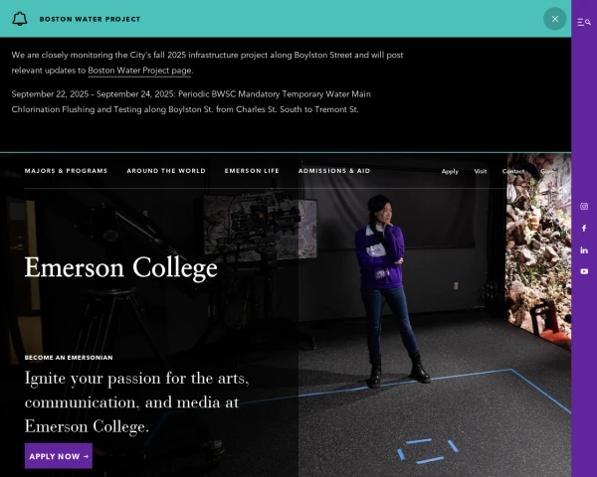Viewport: 597px width, 477px height.
Task: Open Emerson's YouTube channel
Action: point(584,271)
